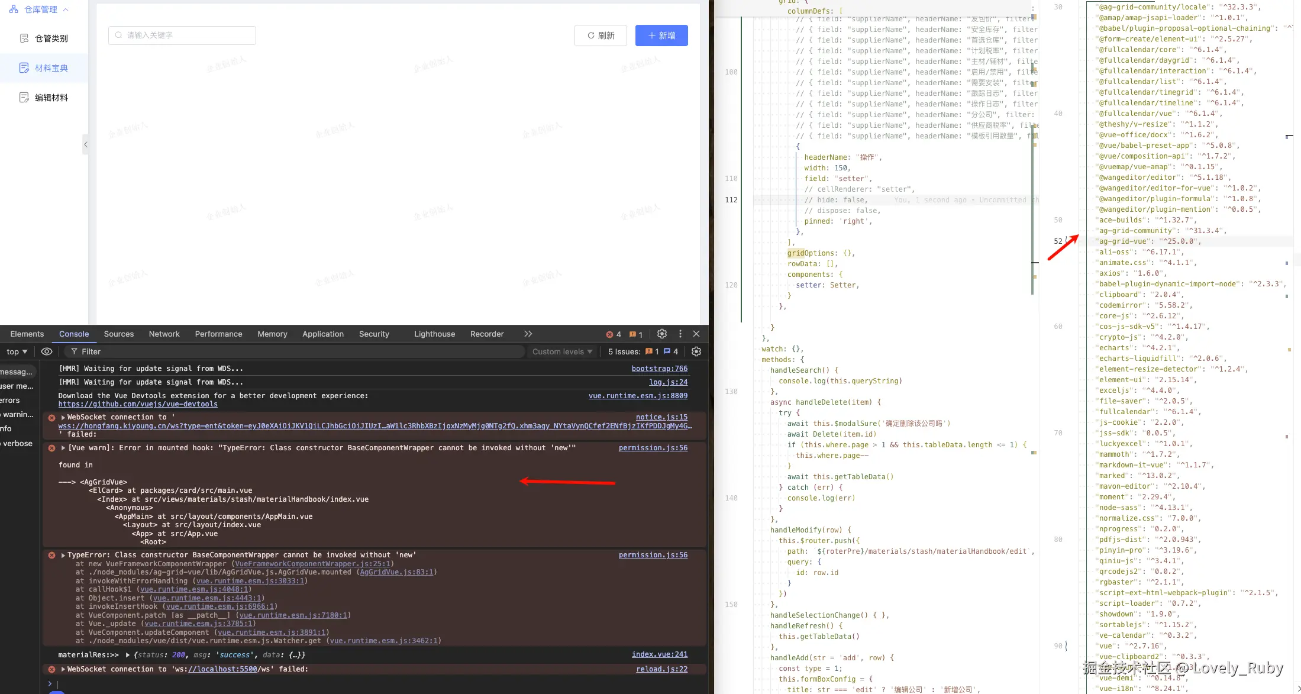Click the red error count badge
This screenshot has width=1301, height=694.
coord(614,334)
